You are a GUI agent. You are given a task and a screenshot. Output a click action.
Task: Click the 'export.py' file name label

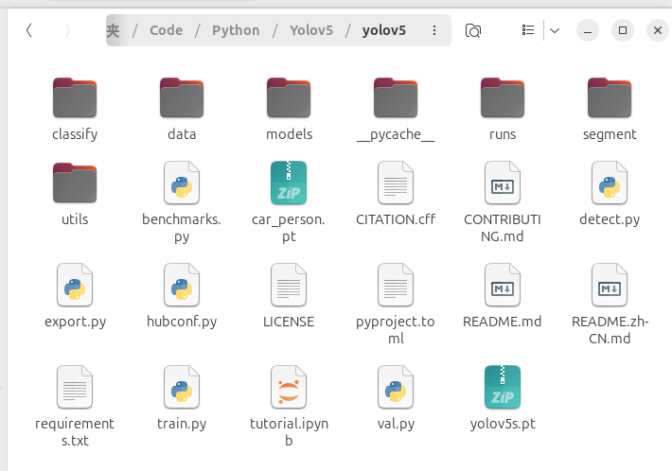click(x=75, y=322)
